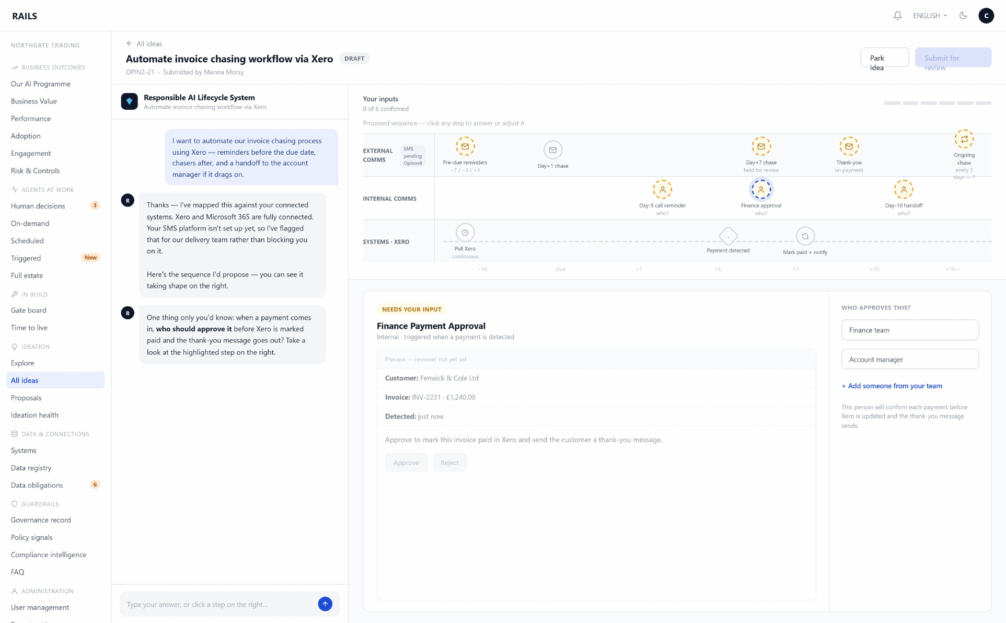Open Human decisions in sidebar
Image resolution: width=1006 pixels, height=623 pixels.
[x=55, y=206]
